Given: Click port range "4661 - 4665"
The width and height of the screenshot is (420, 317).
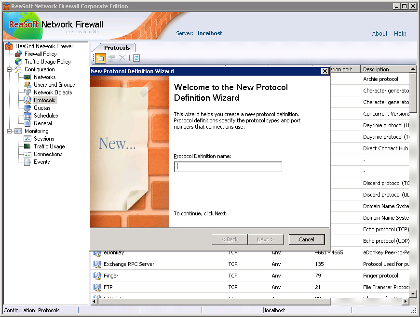Looking at the screenshot, I should 329,252.
